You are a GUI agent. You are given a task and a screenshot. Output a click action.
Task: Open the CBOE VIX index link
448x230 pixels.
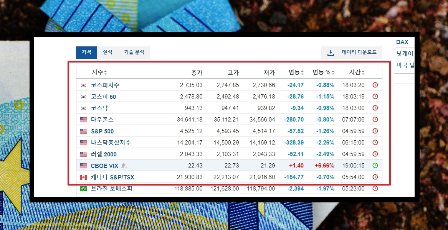pos(104,166)
